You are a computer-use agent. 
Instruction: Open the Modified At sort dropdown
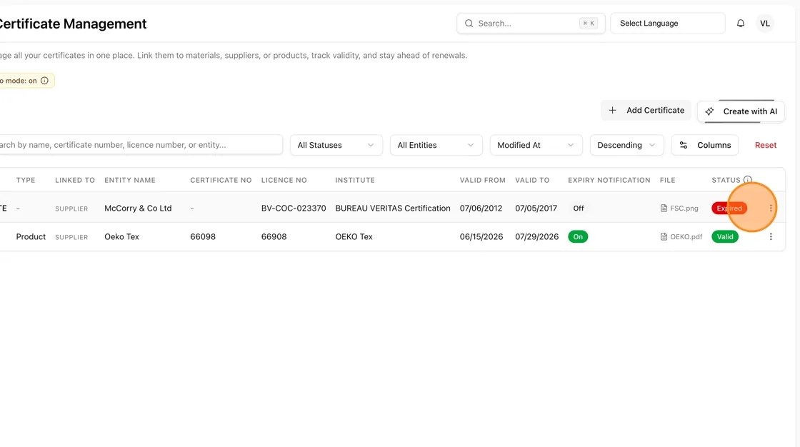pyautogui.click(x=536, y=145)
